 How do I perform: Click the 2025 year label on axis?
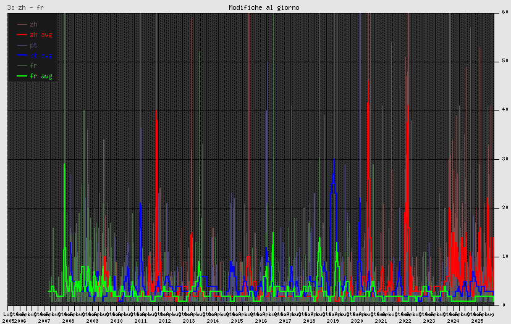tap(478, 321)
